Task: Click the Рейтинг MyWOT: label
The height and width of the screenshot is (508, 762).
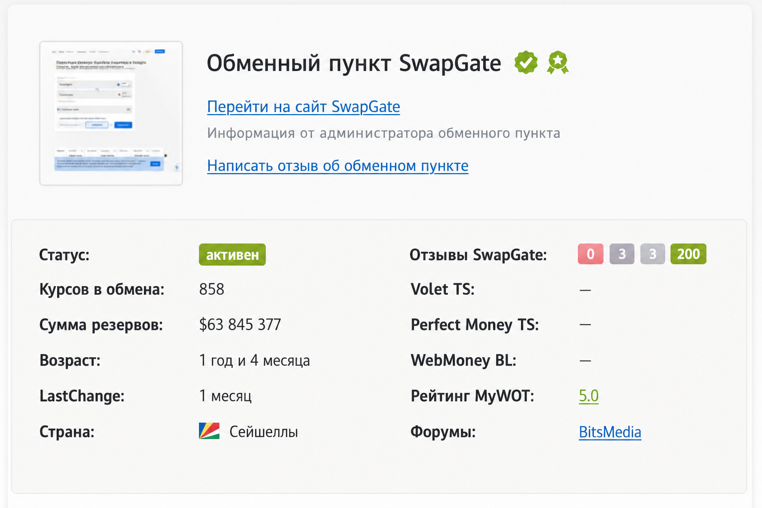Action: (x=472, y=396)
